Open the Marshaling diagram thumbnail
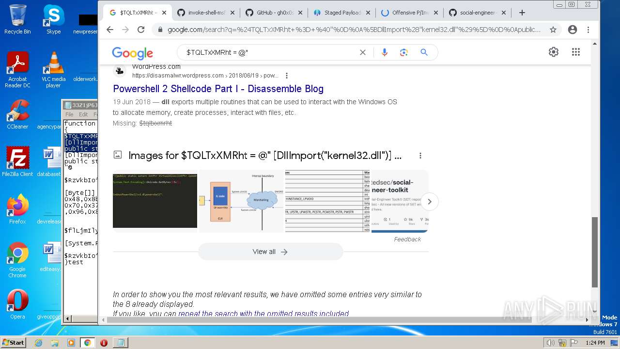 click(241, 201)
